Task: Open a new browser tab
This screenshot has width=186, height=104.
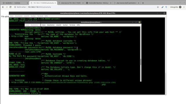Action: coord(143,3)
